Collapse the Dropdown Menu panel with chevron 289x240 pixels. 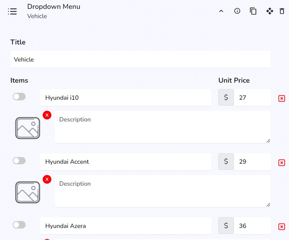click(x=221, y=11)
